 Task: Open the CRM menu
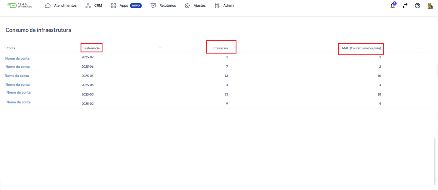tap(98, 5)
